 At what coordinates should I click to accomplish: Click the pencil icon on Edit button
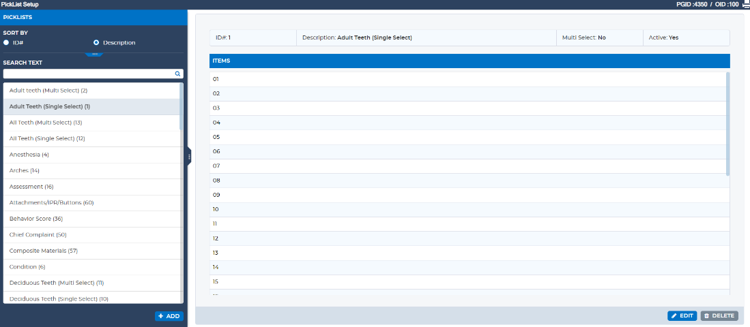[674, 316]
